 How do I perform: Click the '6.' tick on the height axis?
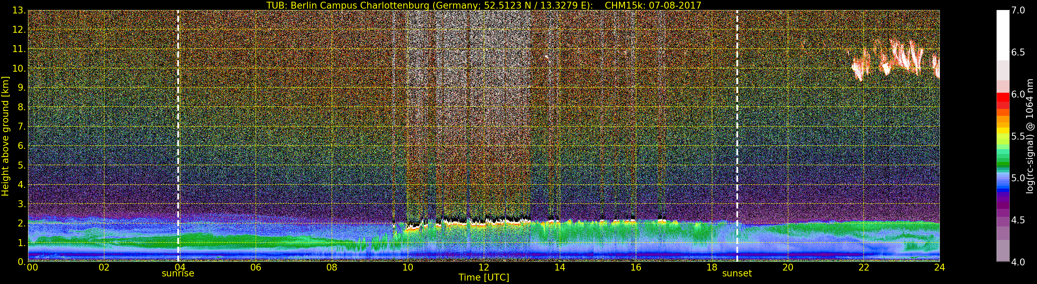tap(22, 146)
